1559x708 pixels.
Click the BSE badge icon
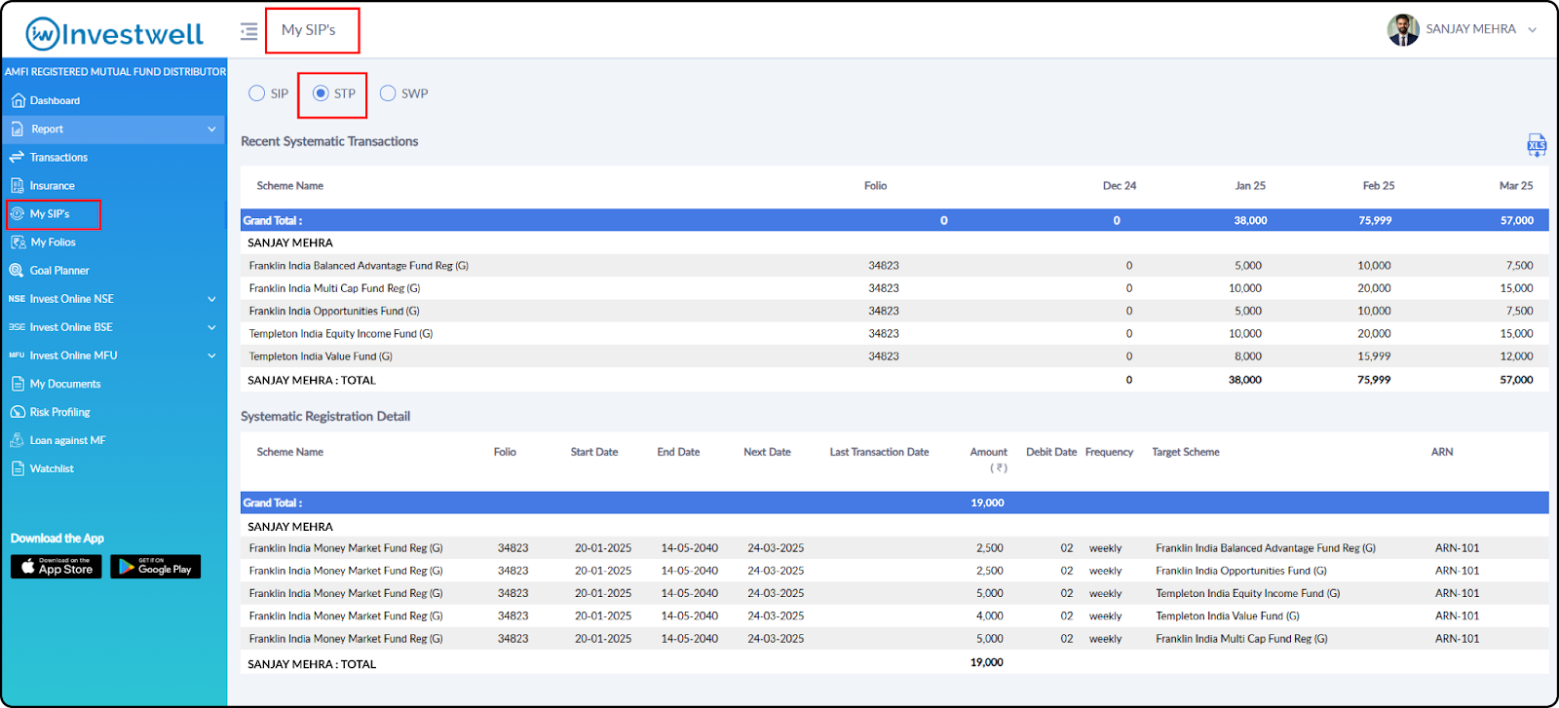[18, 327]
